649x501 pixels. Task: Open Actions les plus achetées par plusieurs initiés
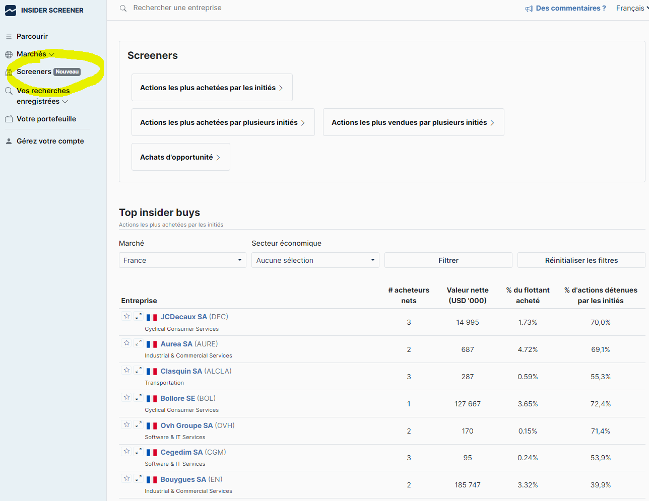click(x=223, y=122)
